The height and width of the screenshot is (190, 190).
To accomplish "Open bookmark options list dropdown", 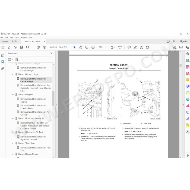I will click(10, 59).
